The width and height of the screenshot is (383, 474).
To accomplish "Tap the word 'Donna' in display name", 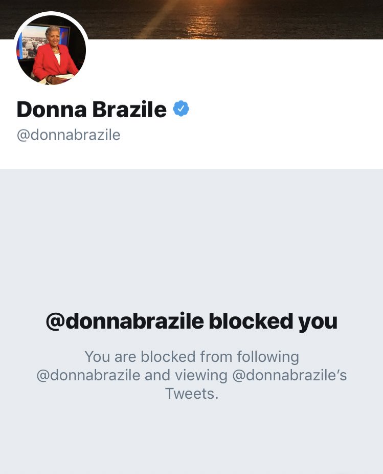I will [52, 109].
